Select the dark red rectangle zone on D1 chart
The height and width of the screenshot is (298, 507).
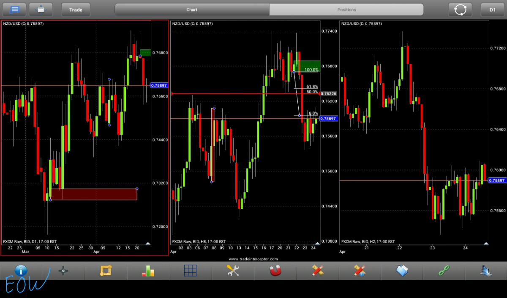point(93,194)
